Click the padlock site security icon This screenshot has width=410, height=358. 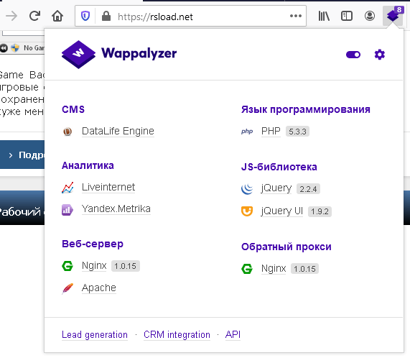pos(106,17)
